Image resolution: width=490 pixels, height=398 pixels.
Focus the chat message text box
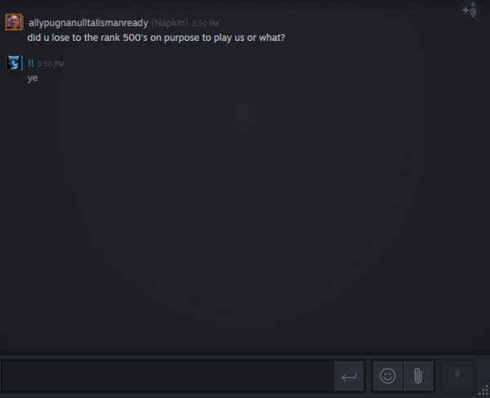tap(167, 376)
